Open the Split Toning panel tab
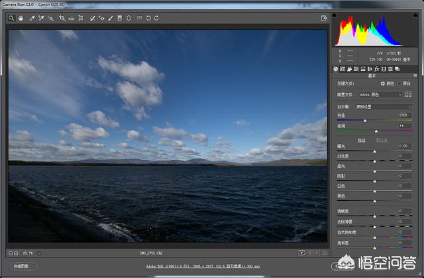The height and width of the screenshot is (278, 424). [363, 69]
